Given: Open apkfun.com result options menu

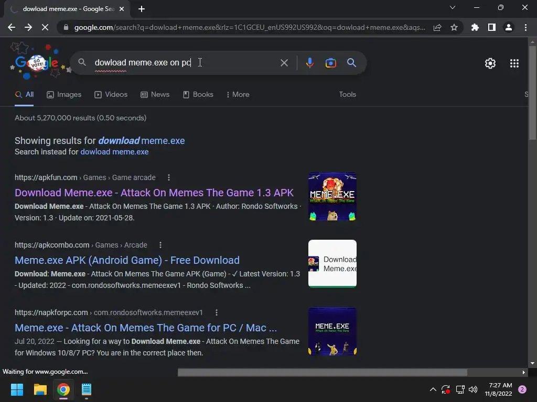Looking at the screenshot, I should pyautogui.click(x=168, y=177).
